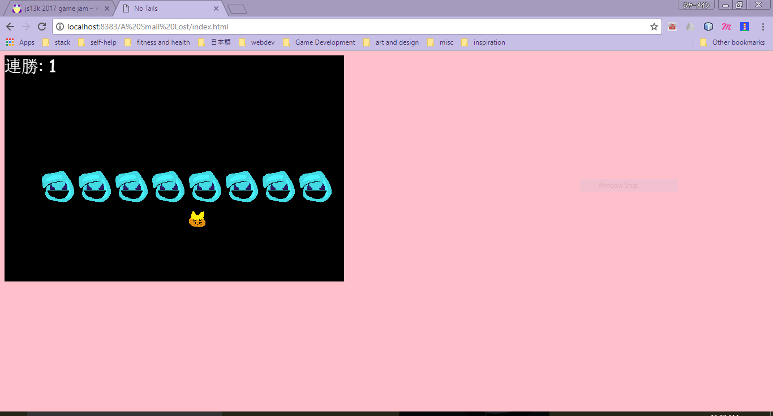The height and width of the screenshot is (416, 773).
Task: Click the blue cube extension icon
Action: tap(708, 27)
